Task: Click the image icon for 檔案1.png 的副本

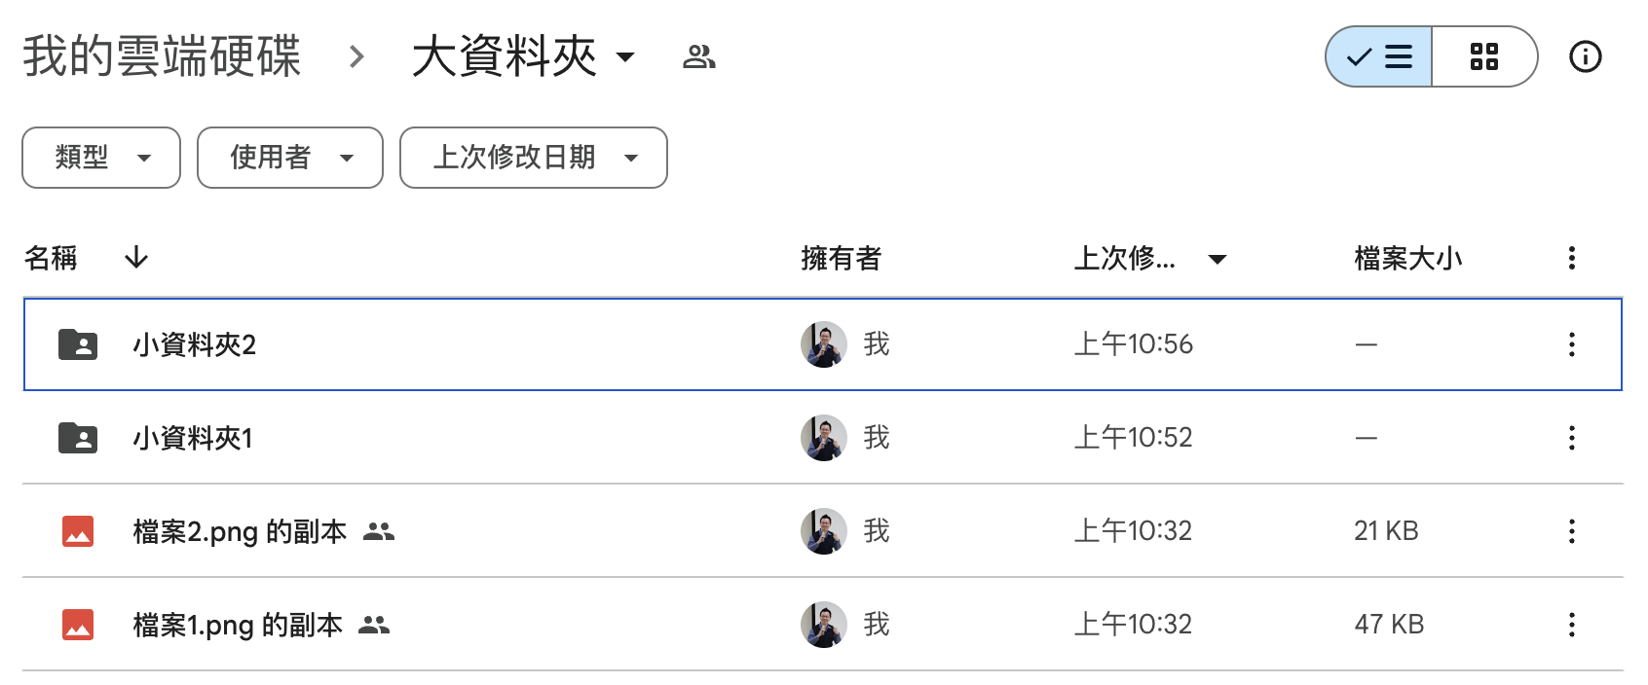Action: click(x=78, y=625)
